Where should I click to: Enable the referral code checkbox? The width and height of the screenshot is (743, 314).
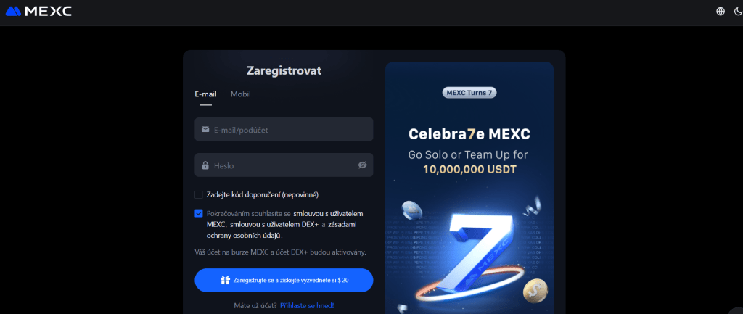click(199, 194)
